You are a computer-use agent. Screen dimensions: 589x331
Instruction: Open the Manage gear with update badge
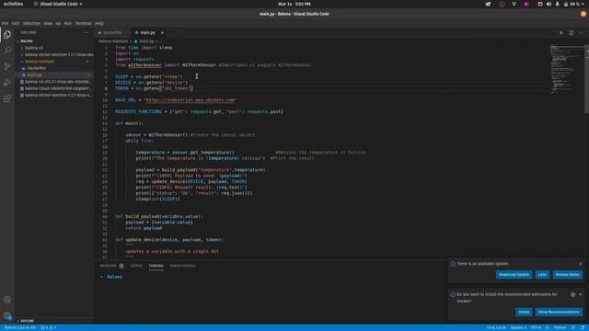[x=7, y=316]
